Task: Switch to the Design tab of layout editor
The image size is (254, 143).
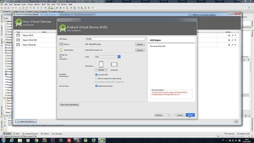Action: (x=8, y=112)
